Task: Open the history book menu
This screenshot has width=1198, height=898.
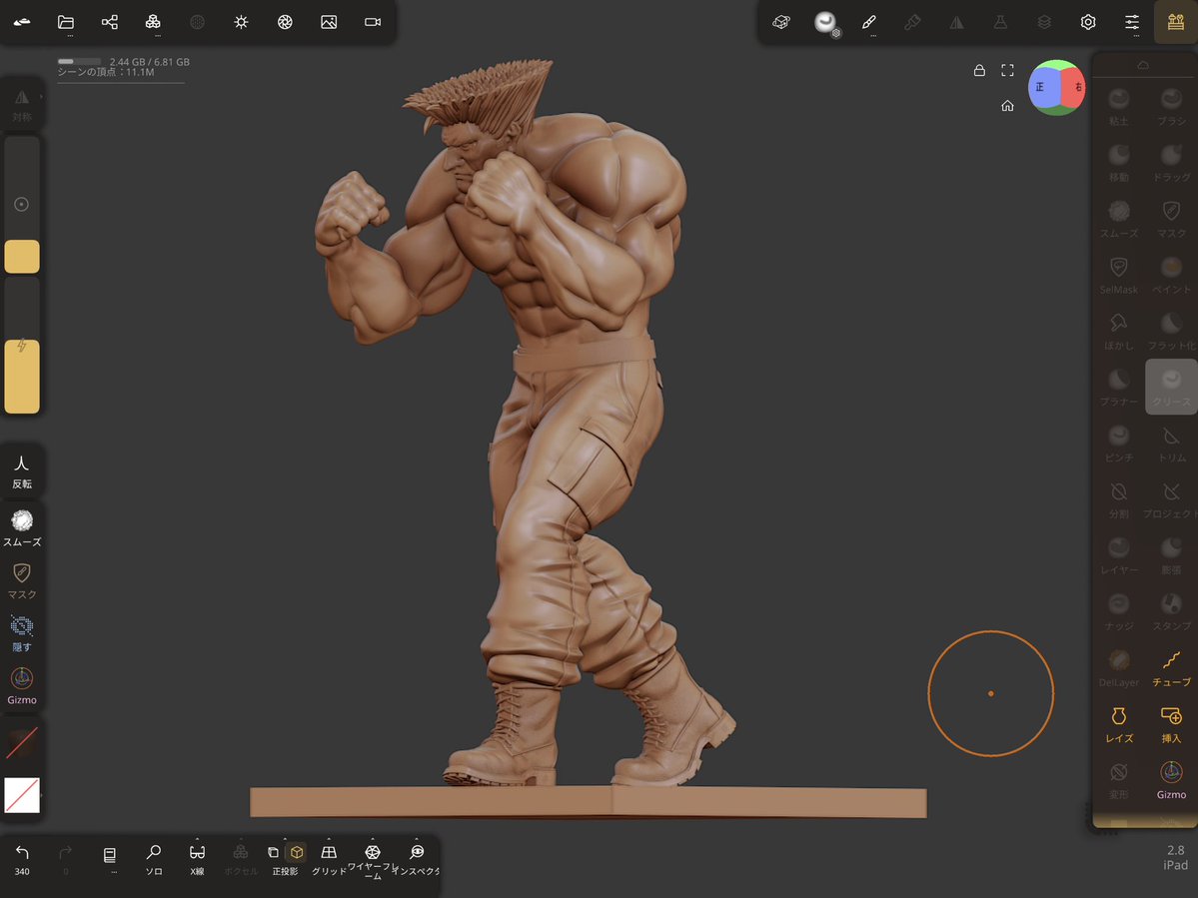Action: (x=109, y=857)
